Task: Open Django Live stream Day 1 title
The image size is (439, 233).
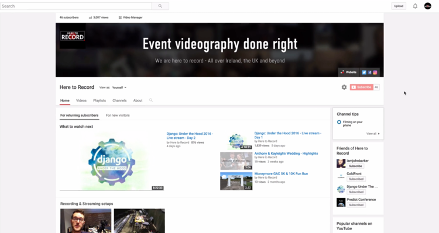Action: click(288, 135)
